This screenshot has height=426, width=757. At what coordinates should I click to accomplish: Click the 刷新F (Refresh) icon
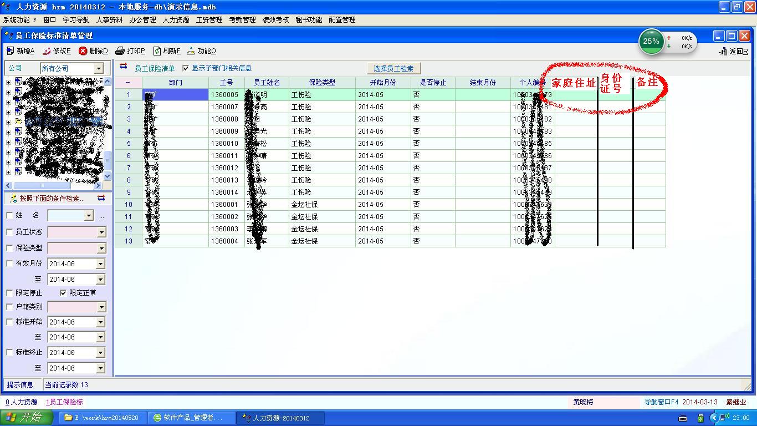[x=157, y=51]
